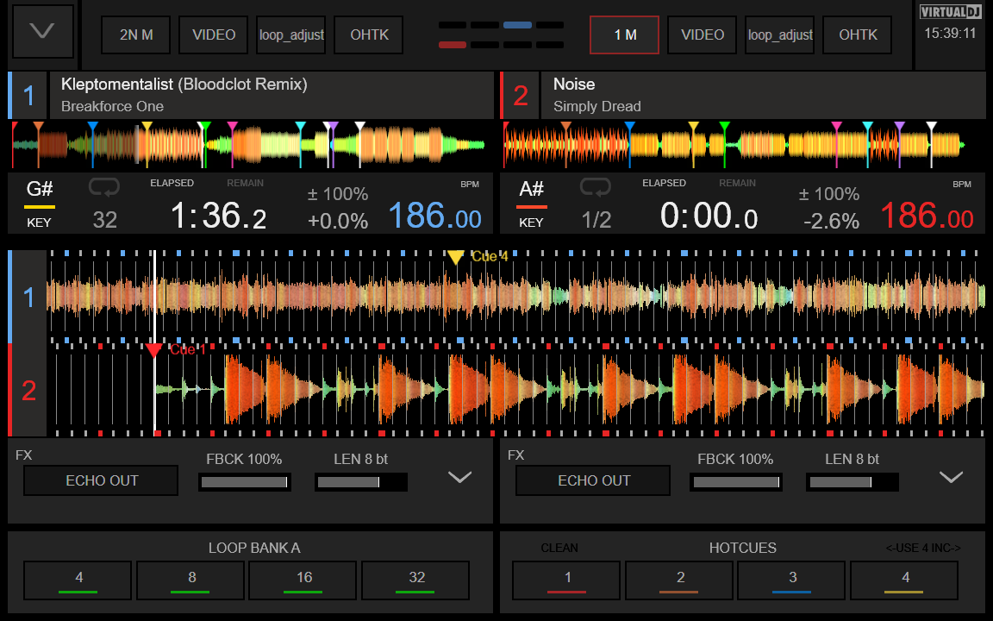Select deck 2 number badge
The image size is (993, 621).
[521, 96]
